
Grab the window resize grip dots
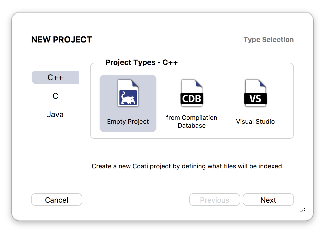pos(303,210)
